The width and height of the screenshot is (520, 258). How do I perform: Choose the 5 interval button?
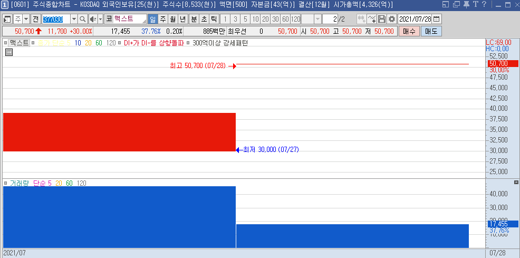click(x=245, y=19)
